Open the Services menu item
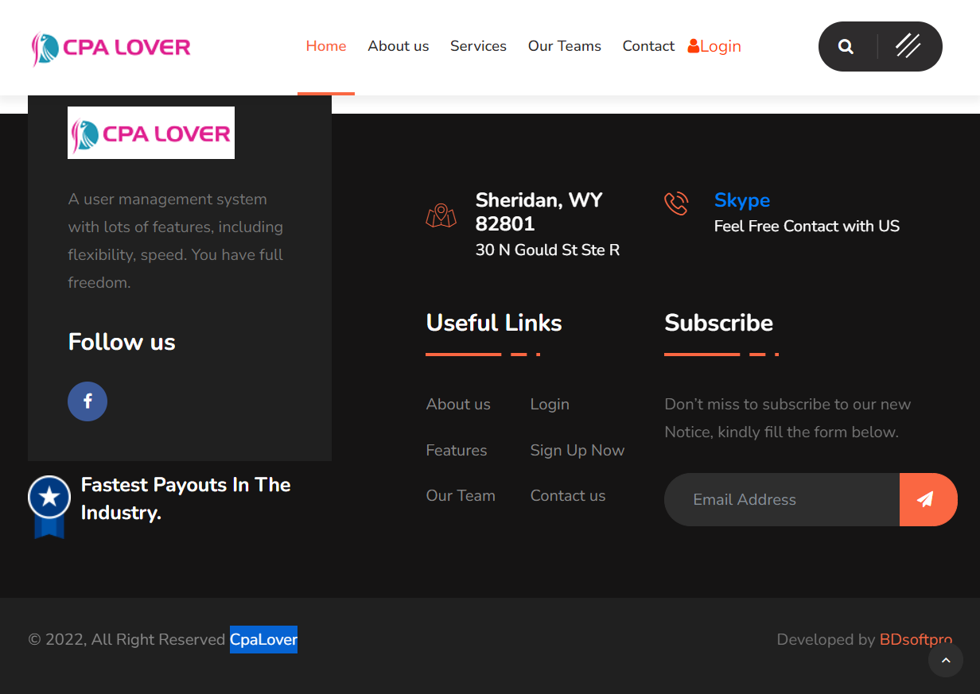Screen dimensions: 980x694 pyautogui.click(x=478, y=46)
